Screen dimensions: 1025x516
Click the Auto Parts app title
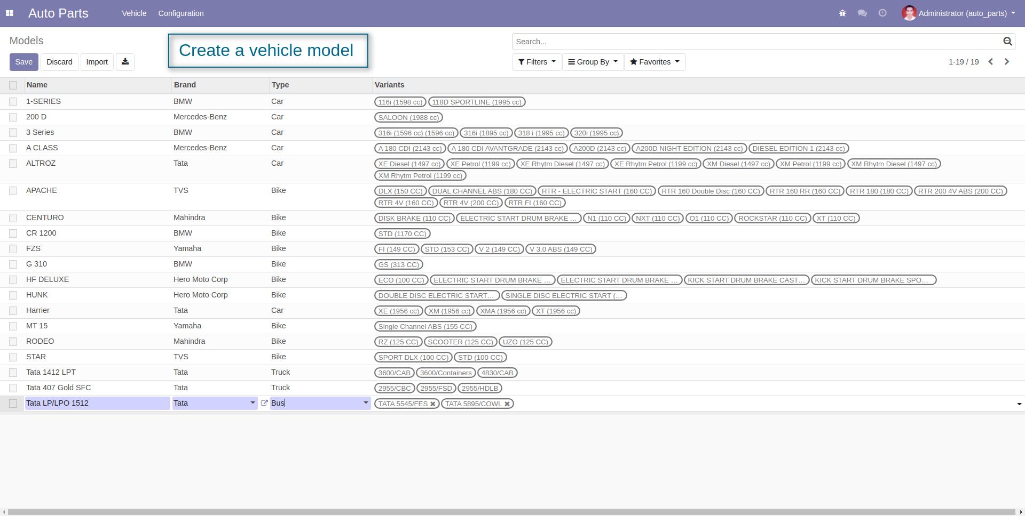pos(58,13)
